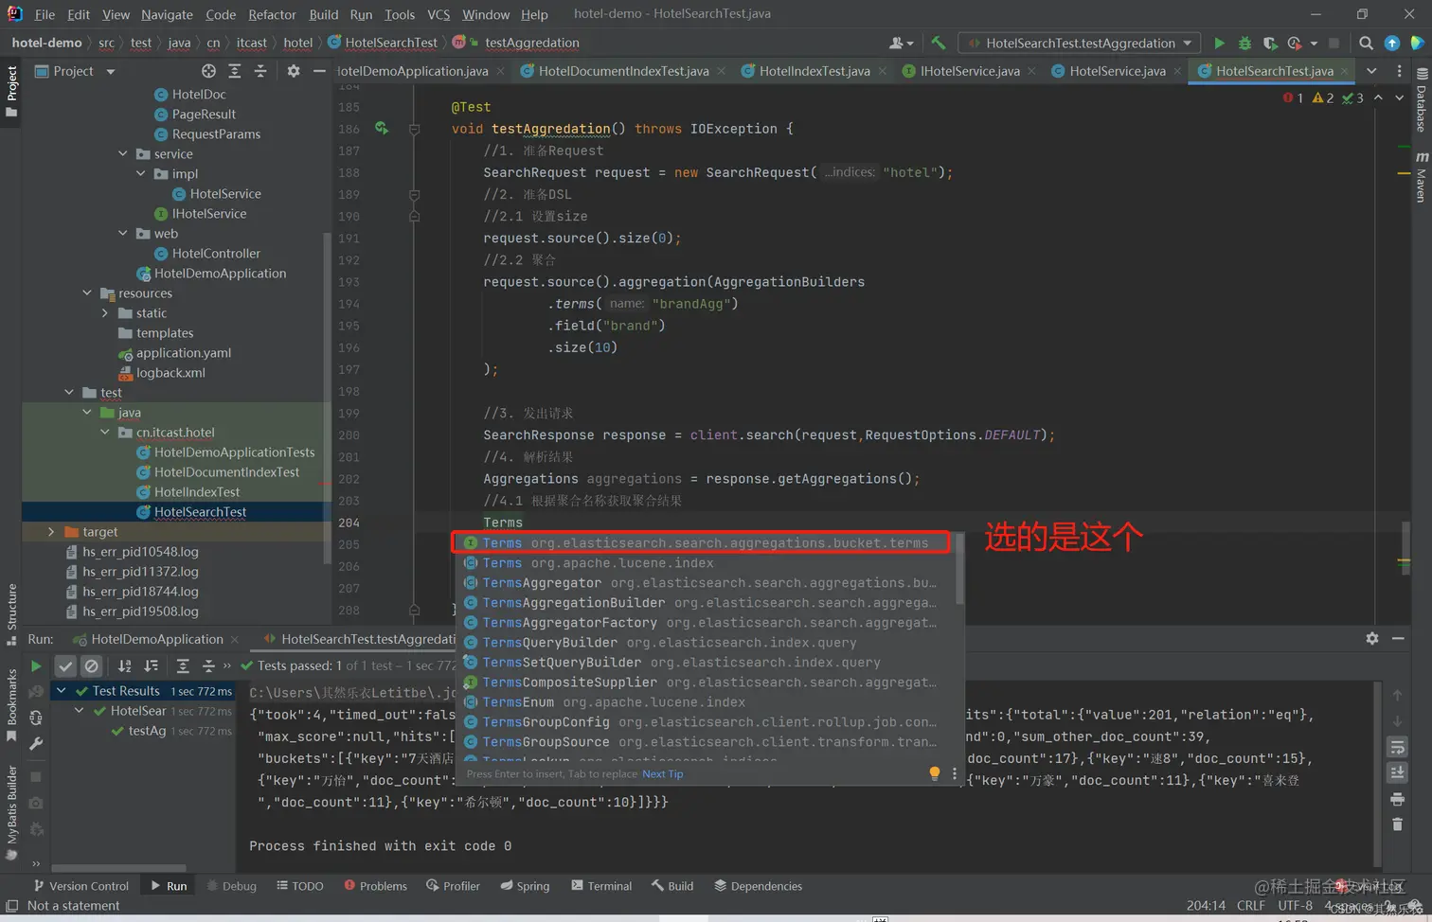
Task: Open HotelController in Project tree
Action: [216, 253]
